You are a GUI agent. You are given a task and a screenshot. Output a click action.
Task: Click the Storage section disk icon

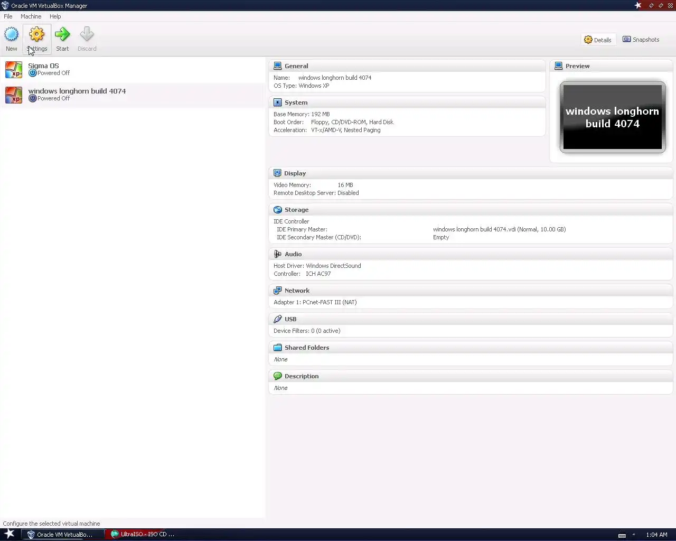click(x=278, y=210)
